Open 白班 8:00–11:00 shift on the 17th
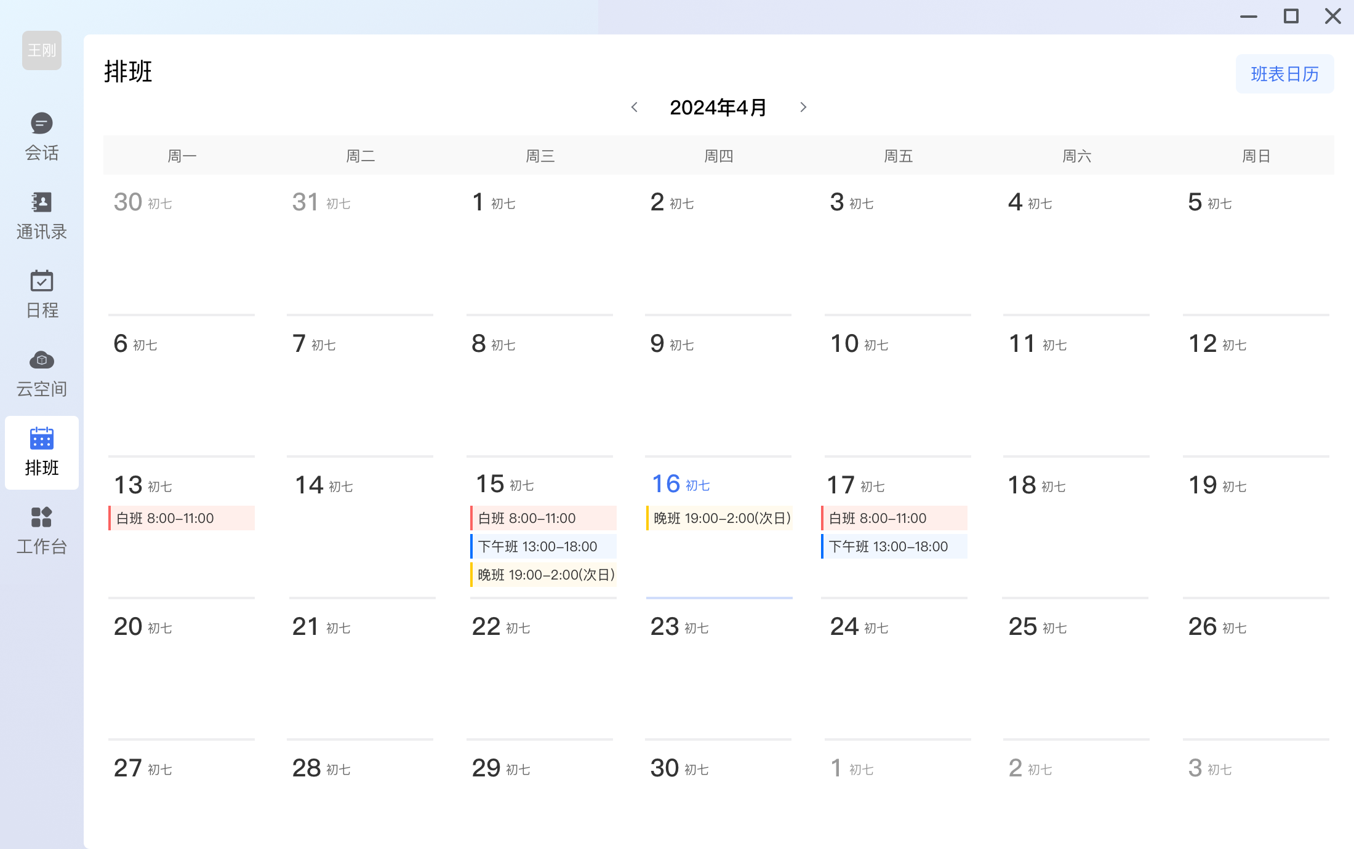The height and width of the screenshot is (849, 1354). tap(894, 518)
